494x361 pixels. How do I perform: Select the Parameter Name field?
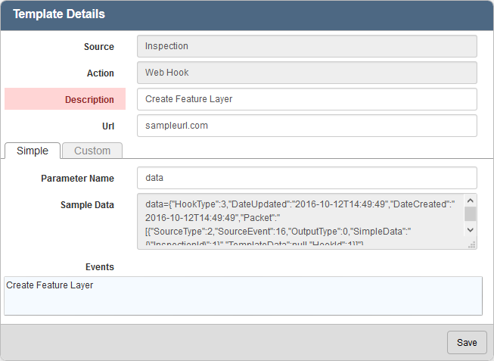tap(306, 178)
